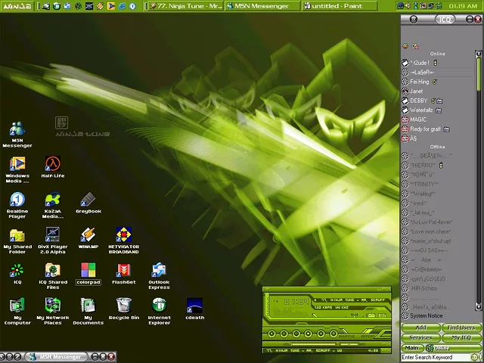This screenshot has width=484, height=363.
Task: Open the ICQ Shared Files folder icon
Action: [53, 276]
